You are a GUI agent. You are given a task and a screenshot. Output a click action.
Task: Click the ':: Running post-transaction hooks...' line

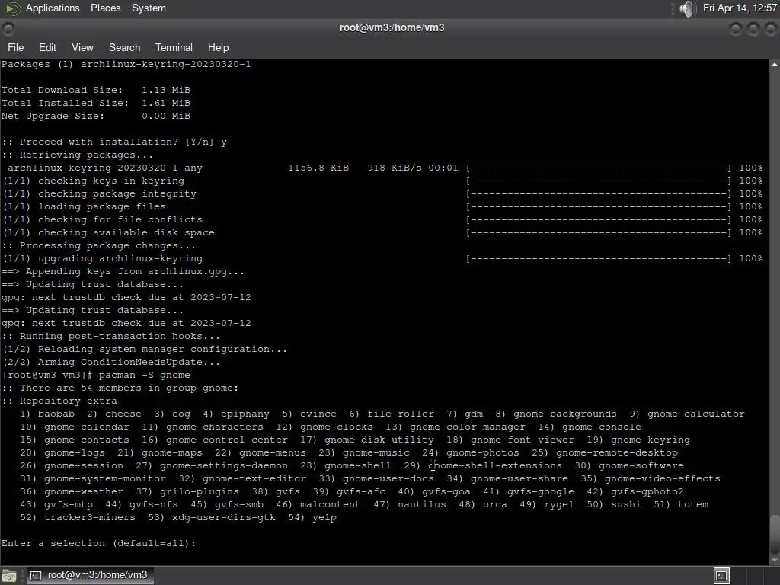(111, 336)
